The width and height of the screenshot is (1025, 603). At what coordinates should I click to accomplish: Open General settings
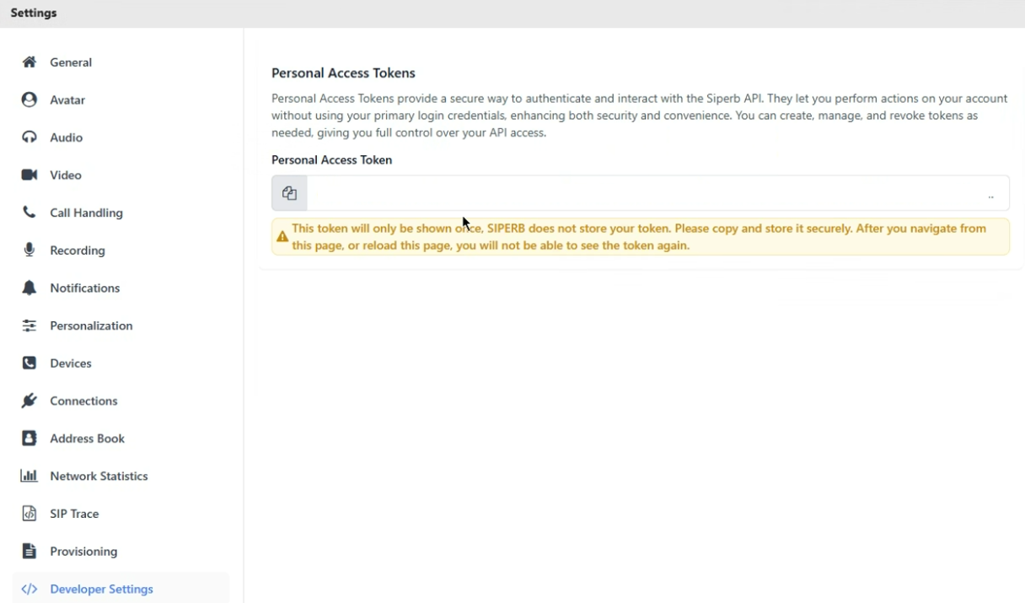pos(121,62)
